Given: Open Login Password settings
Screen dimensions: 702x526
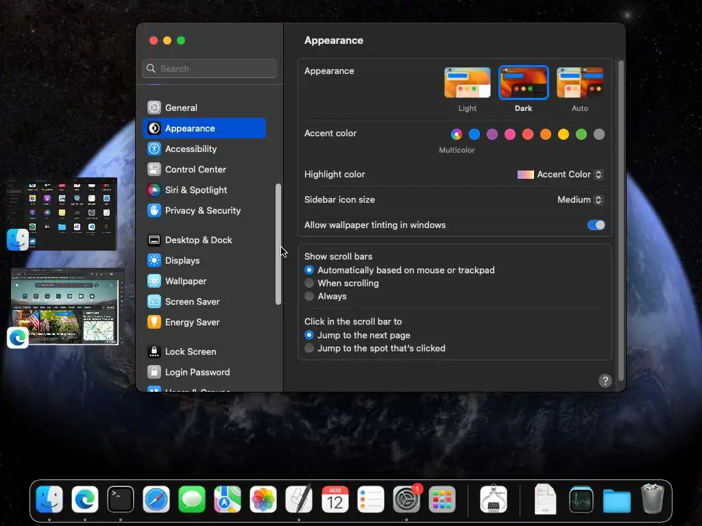Looking at the screenshot, I should tap(204, 373).
